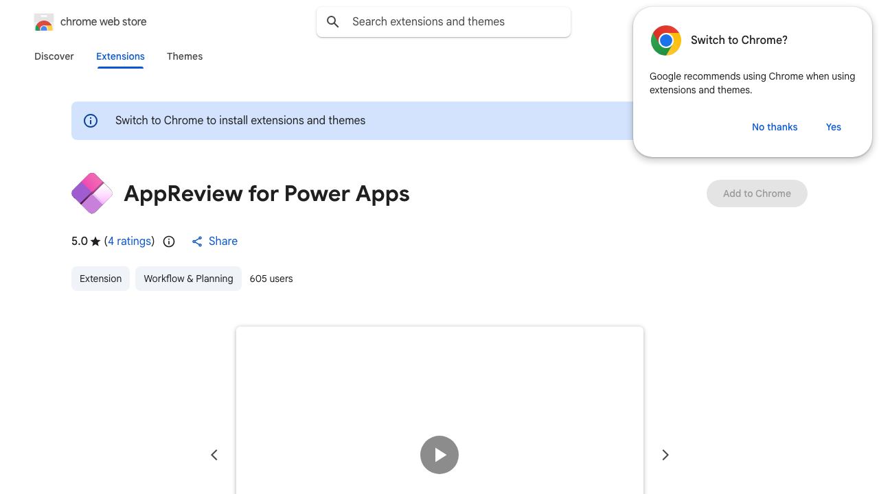Click the chrome web store title text

tap(104, 22)
